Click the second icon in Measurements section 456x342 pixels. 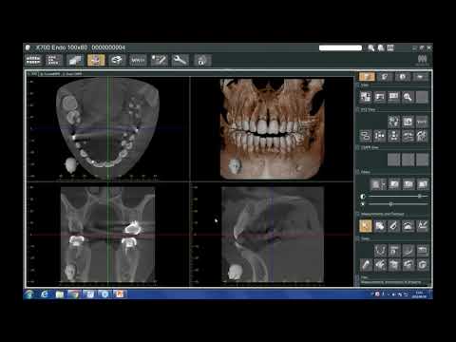(380, 226)
